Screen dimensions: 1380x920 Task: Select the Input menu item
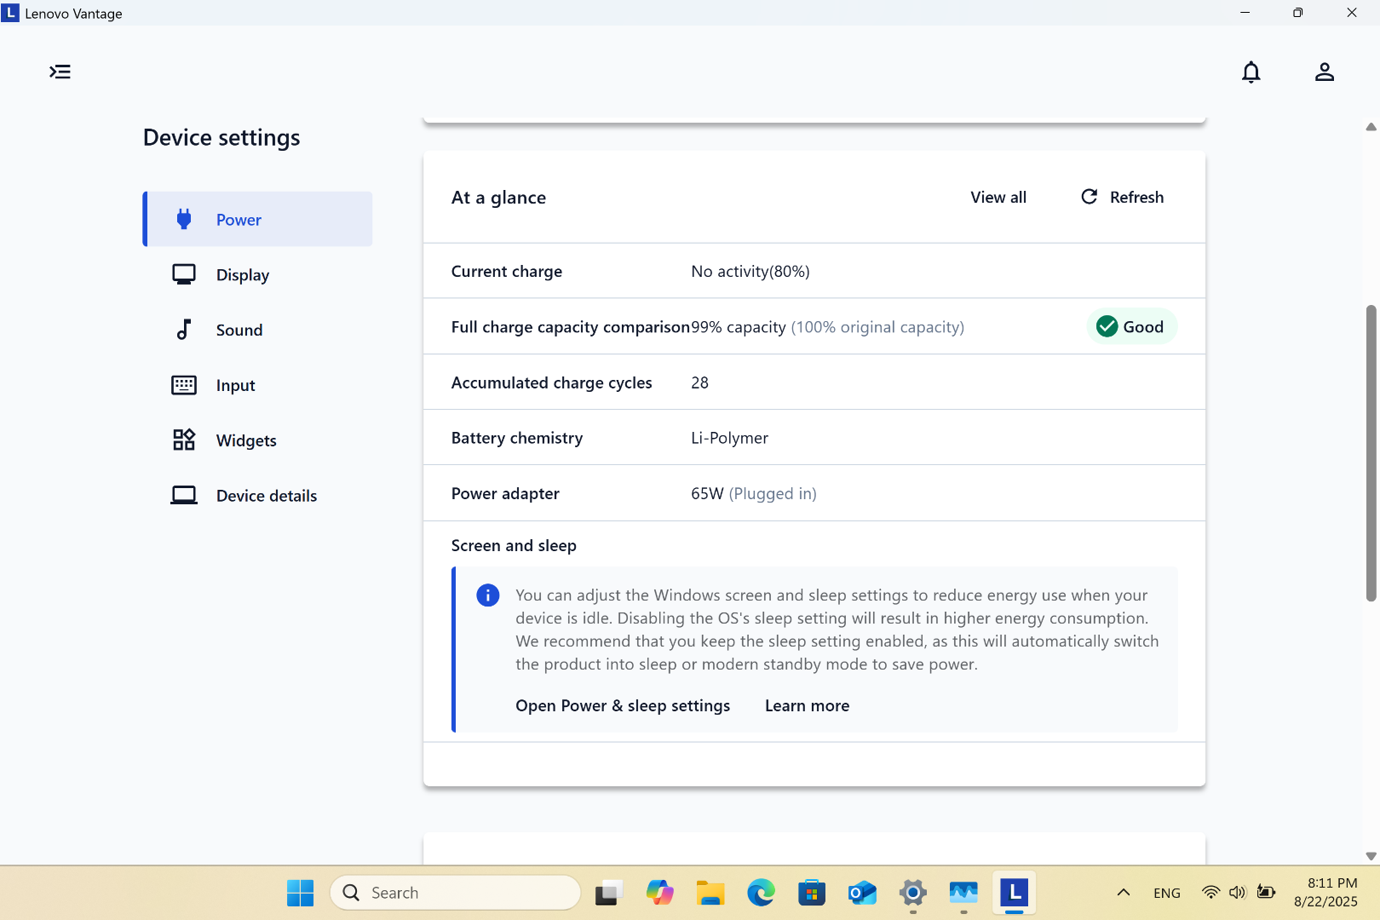click(x=257, y=385)
